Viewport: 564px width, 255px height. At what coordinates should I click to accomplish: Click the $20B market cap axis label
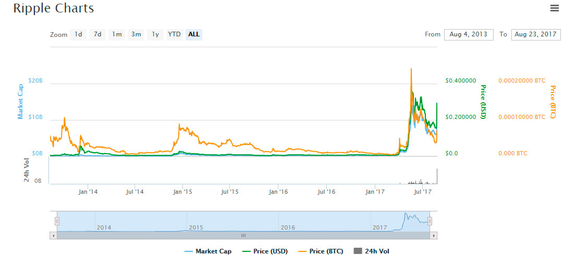tap(35, 81)
